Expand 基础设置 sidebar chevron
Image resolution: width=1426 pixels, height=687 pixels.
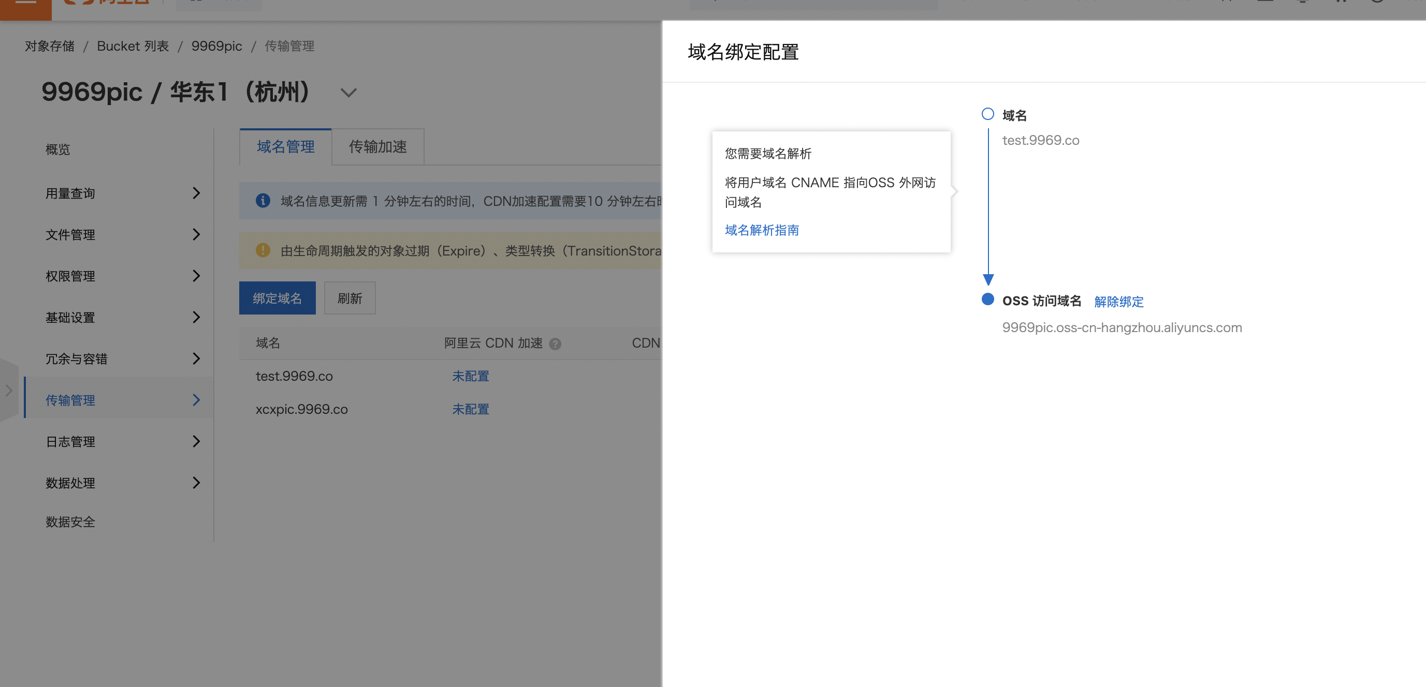[196, 317]
